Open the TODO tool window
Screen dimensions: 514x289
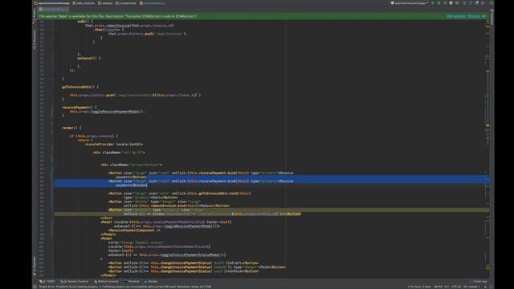[47, 281]
